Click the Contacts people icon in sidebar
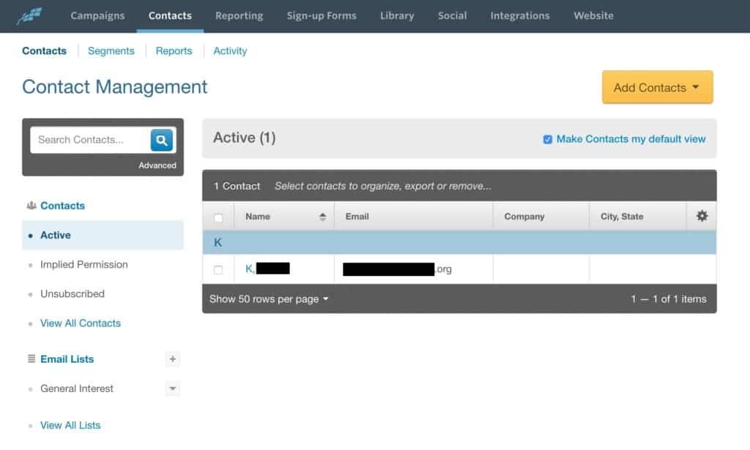This screenshot has height=450, width=750. click(31, 206)
